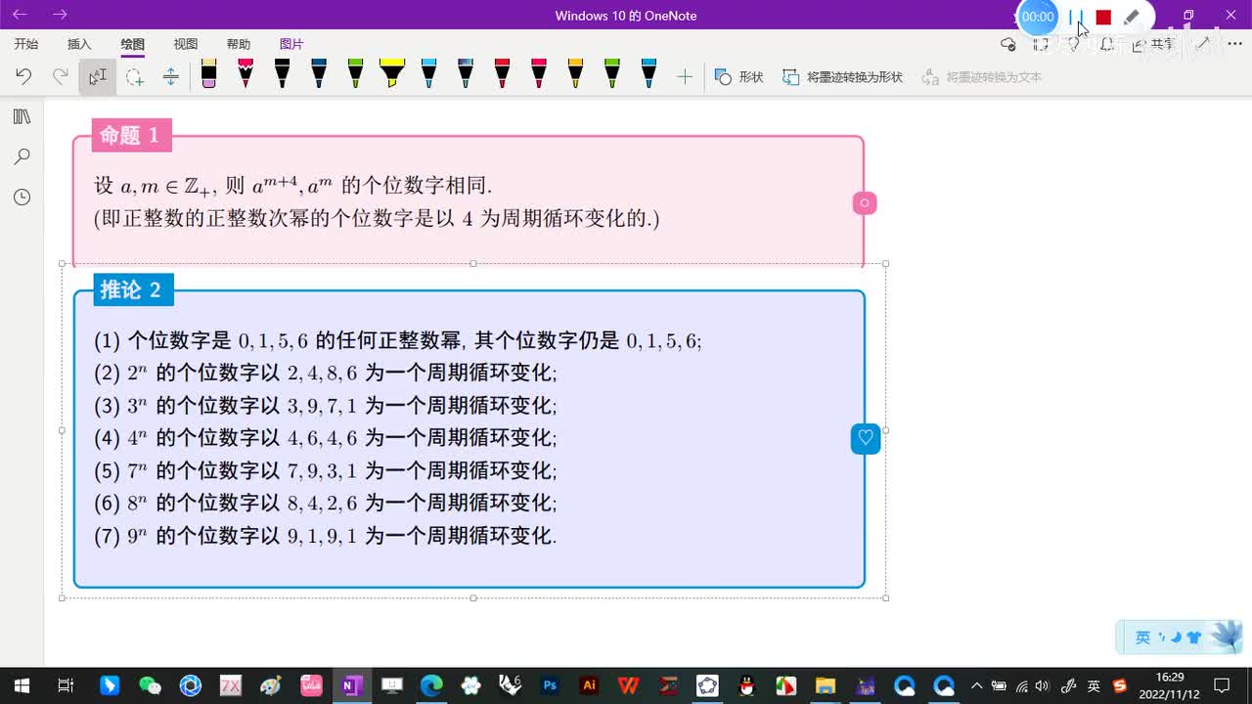Click Convert Ink to Shape

842,76
